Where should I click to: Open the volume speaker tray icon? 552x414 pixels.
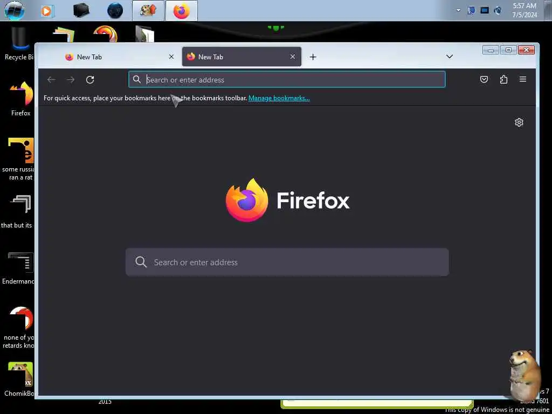(498, 11)
